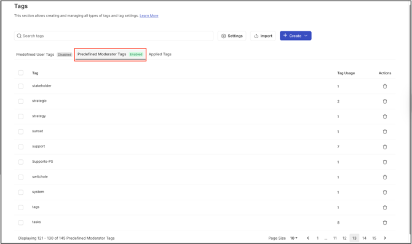
Task: Delete the support tag via trash icon
Action: [x=385, y=147]
